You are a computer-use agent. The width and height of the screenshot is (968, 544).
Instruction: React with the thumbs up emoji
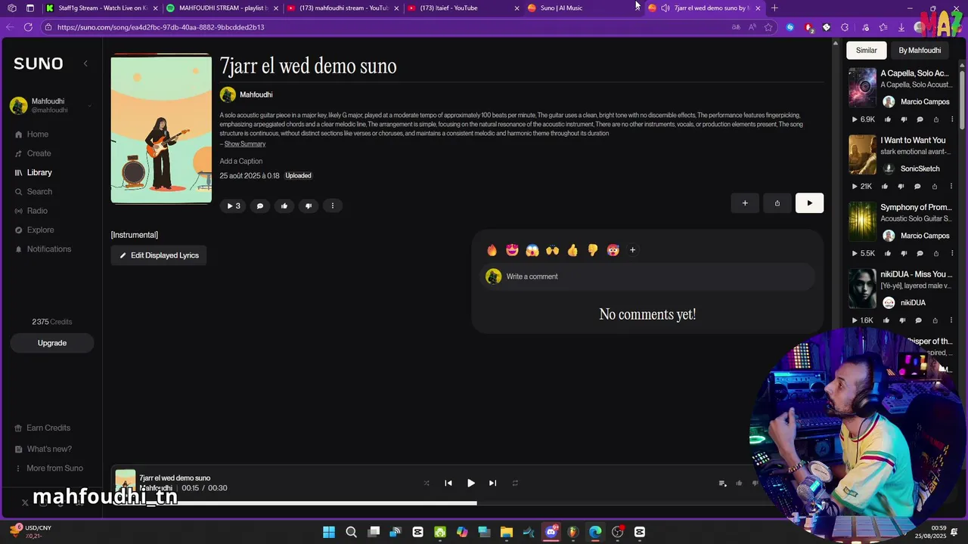coord(572,250)
